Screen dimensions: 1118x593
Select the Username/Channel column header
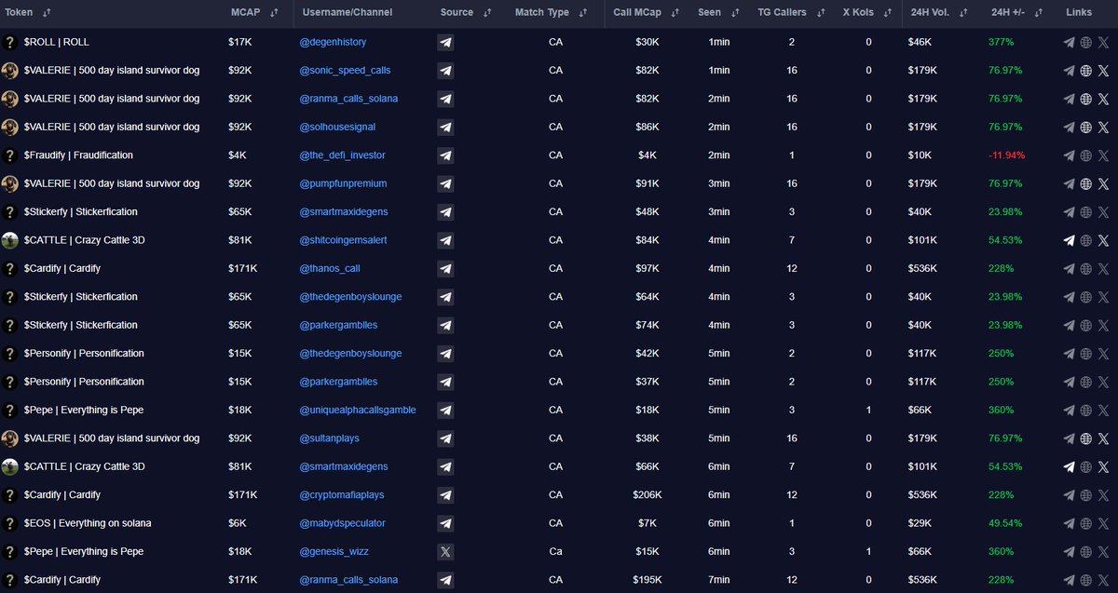pos(348,13)
